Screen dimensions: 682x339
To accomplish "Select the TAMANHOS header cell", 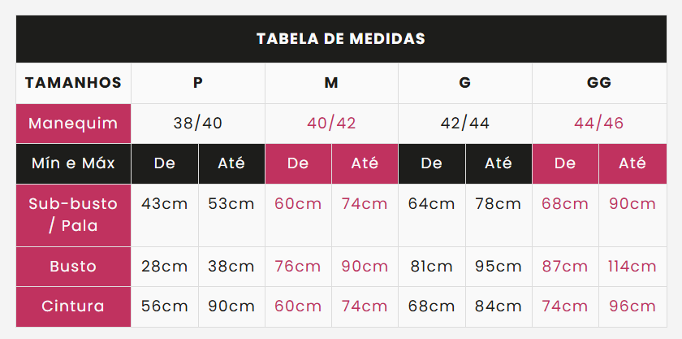I will click(74, 83).
